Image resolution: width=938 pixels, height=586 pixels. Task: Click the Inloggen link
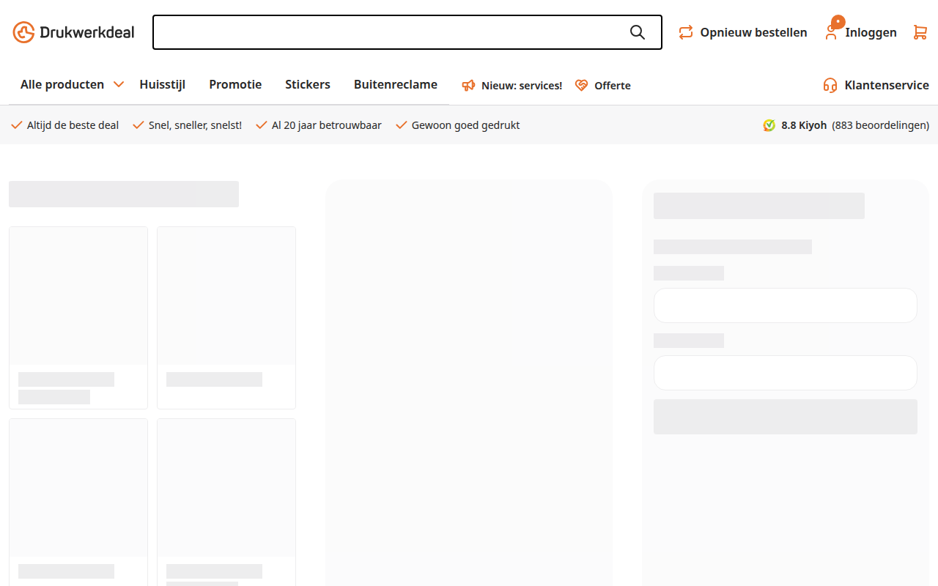pos(871,32)
